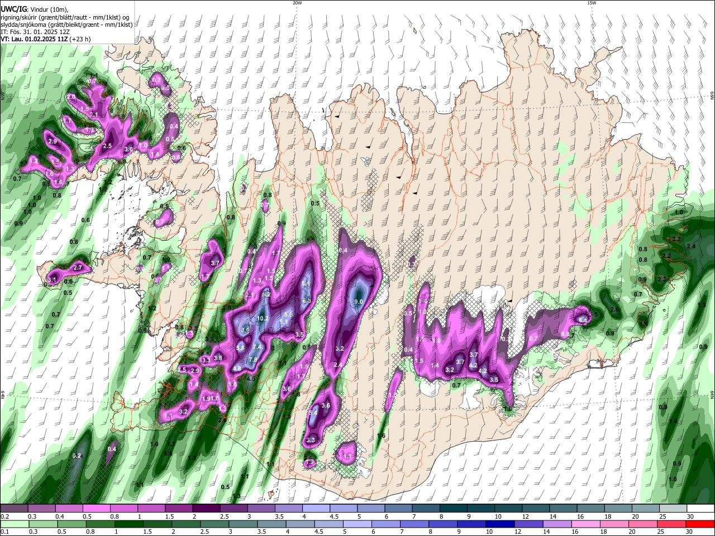The height and width of the screenshot is (536, 715).
Task: Pick the darkest purple 2–2.5 legend swatch
Action: click(x=206, y=508)
